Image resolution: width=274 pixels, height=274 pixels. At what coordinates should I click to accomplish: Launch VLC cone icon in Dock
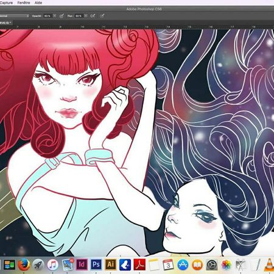[x=269, y=265]
